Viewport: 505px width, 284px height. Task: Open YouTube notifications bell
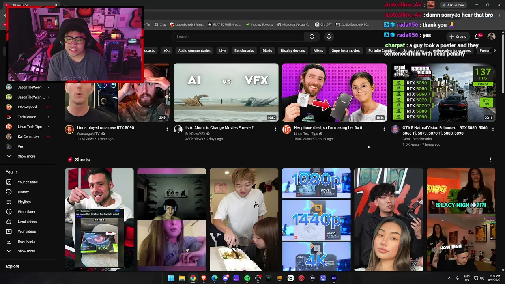pyautogui.click(x=477, y=37)
